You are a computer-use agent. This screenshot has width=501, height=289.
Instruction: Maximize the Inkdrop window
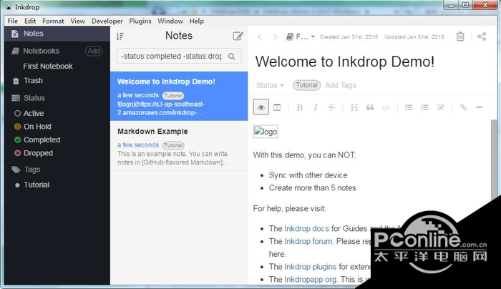pyautogui.click(x=466, y=5)
